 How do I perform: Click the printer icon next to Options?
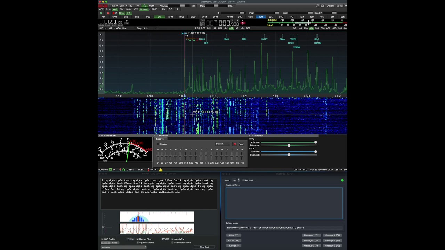[322, 6]
